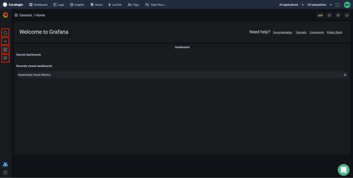Expand the Data Flow dropdown
The height and width of the screenshot is (178, 353).
[155, 5]
